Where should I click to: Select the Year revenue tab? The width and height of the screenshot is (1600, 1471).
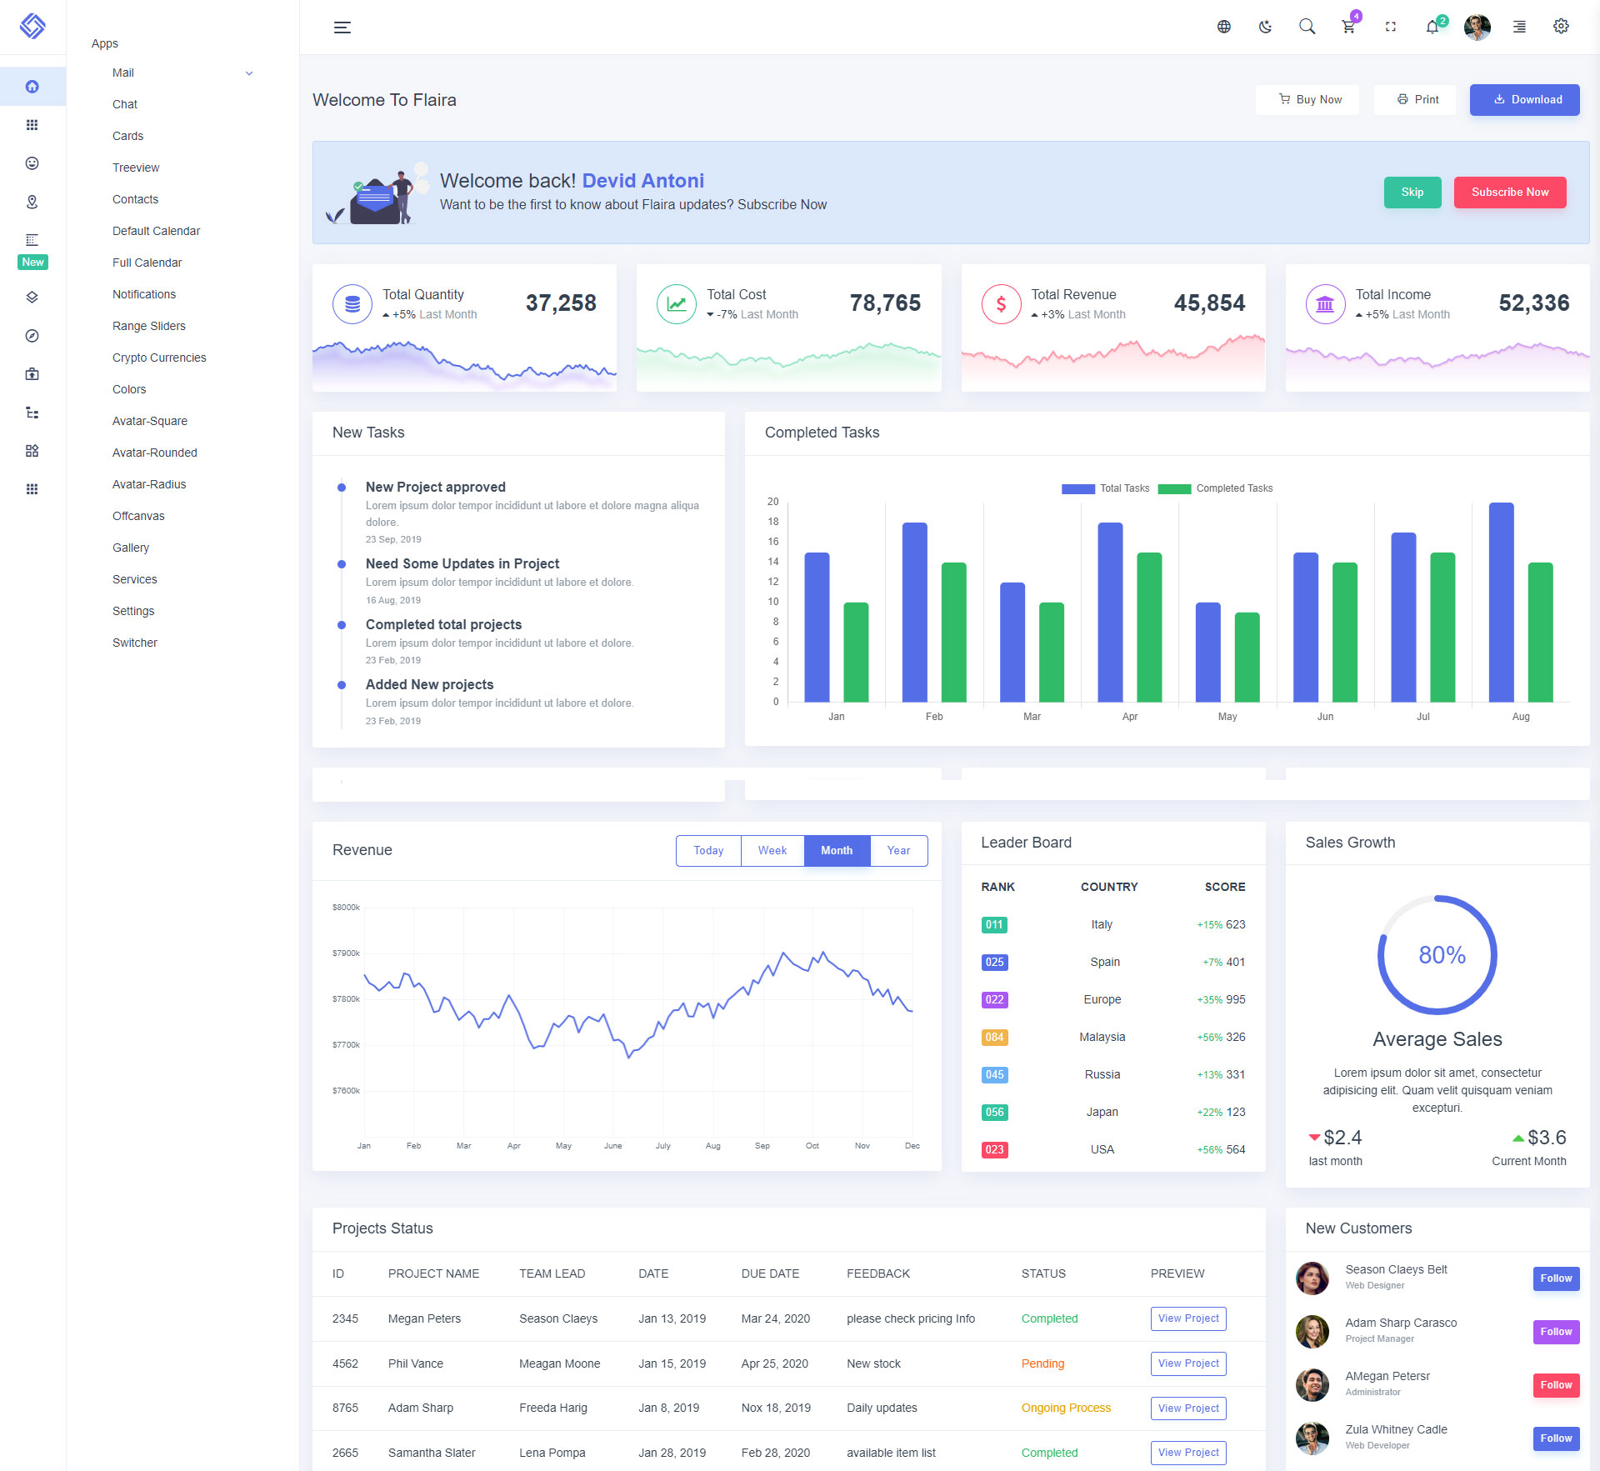tap(897, 850)
